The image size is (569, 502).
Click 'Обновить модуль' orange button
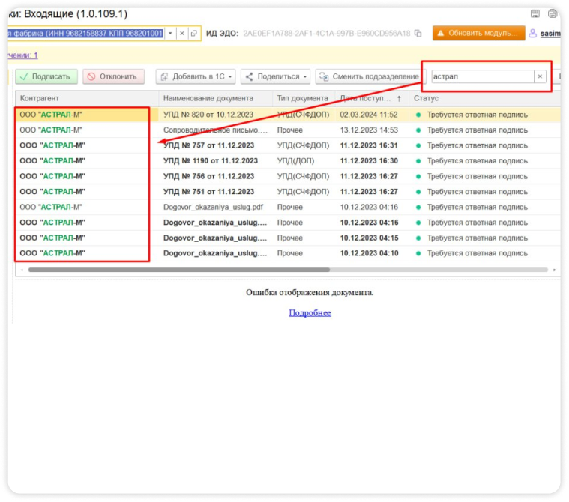478,34
